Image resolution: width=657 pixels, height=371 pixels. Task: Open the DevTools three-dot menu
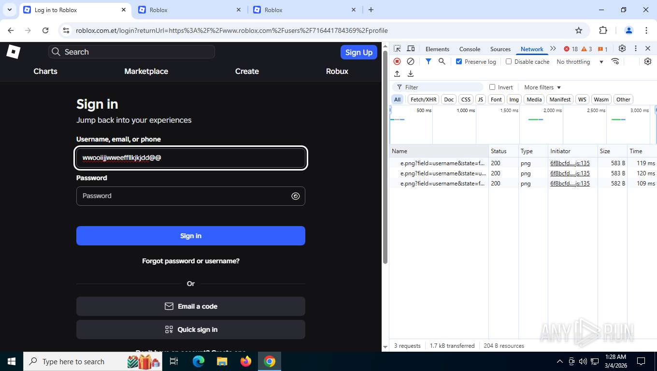[x=636, y=48]
